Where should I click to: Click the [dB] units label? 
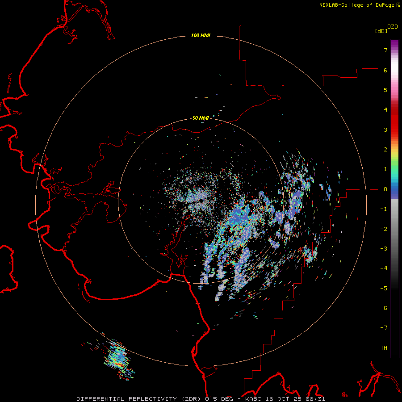coord(381,31)
